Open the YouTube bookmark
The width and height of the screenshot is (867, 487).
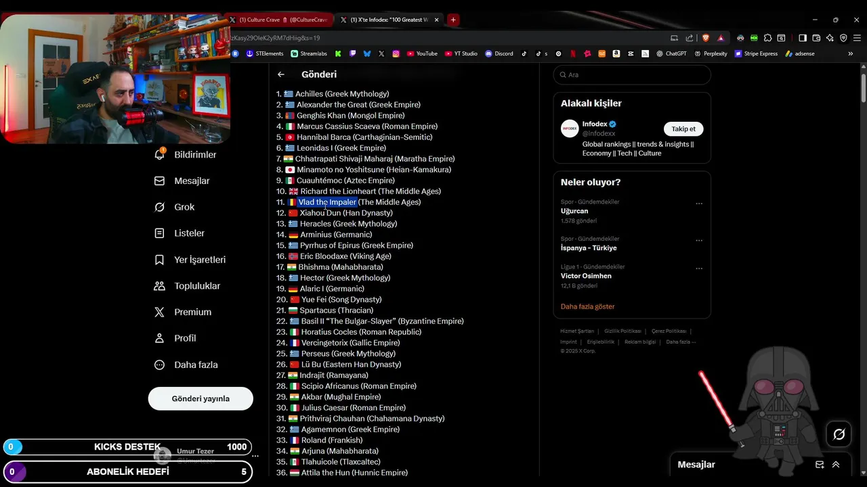coord(422,53)
